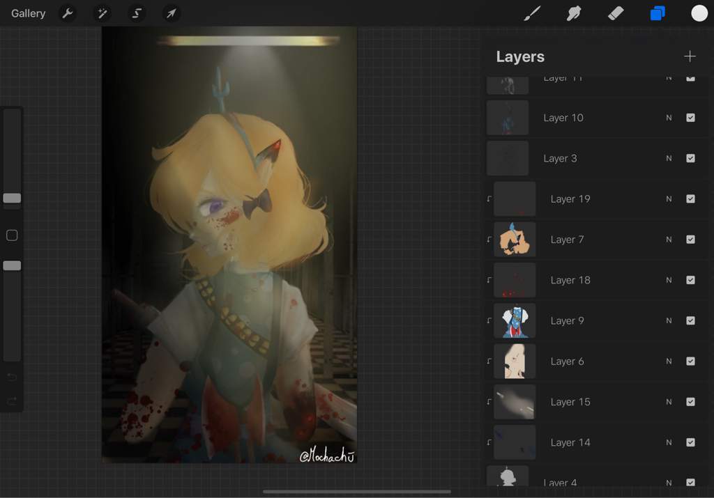Hide Layer 7 with its checkbox
This screenshot has height=498, width=714.
[x=691, y=239]
